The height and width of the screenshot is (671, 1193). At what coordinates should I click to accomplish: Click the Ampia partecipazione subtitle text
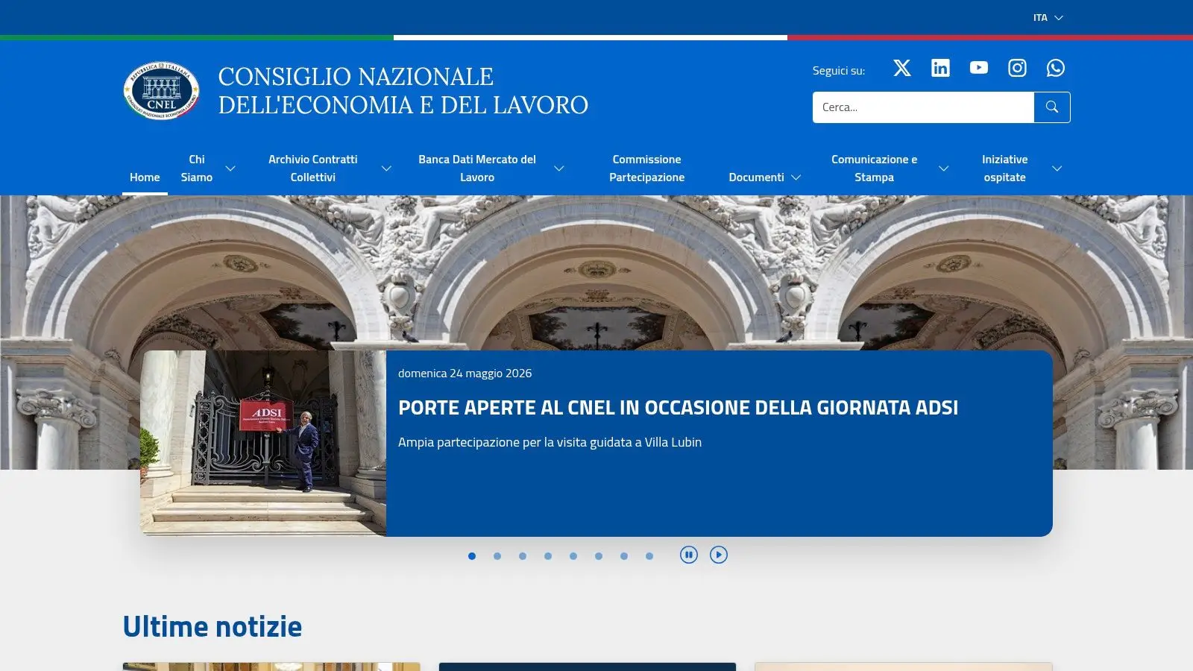click(550, 442)
